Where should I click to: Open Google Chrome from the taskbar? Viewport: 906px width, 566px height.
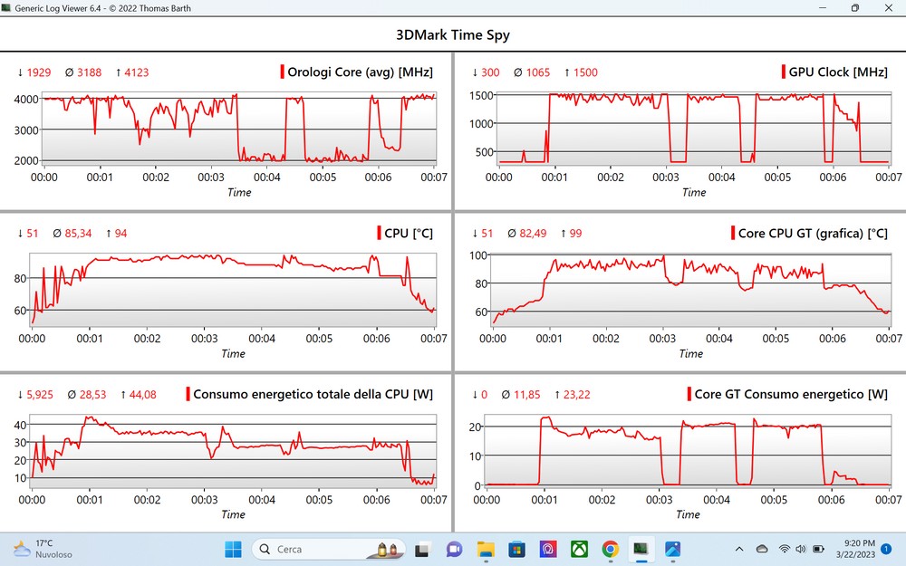610,550
